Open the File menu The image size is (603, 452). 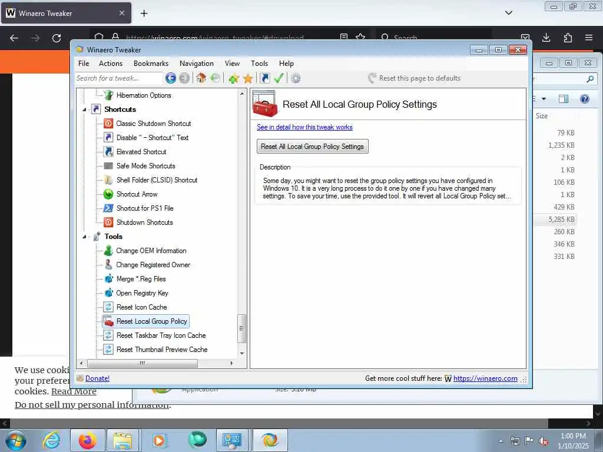coord(84,64)
